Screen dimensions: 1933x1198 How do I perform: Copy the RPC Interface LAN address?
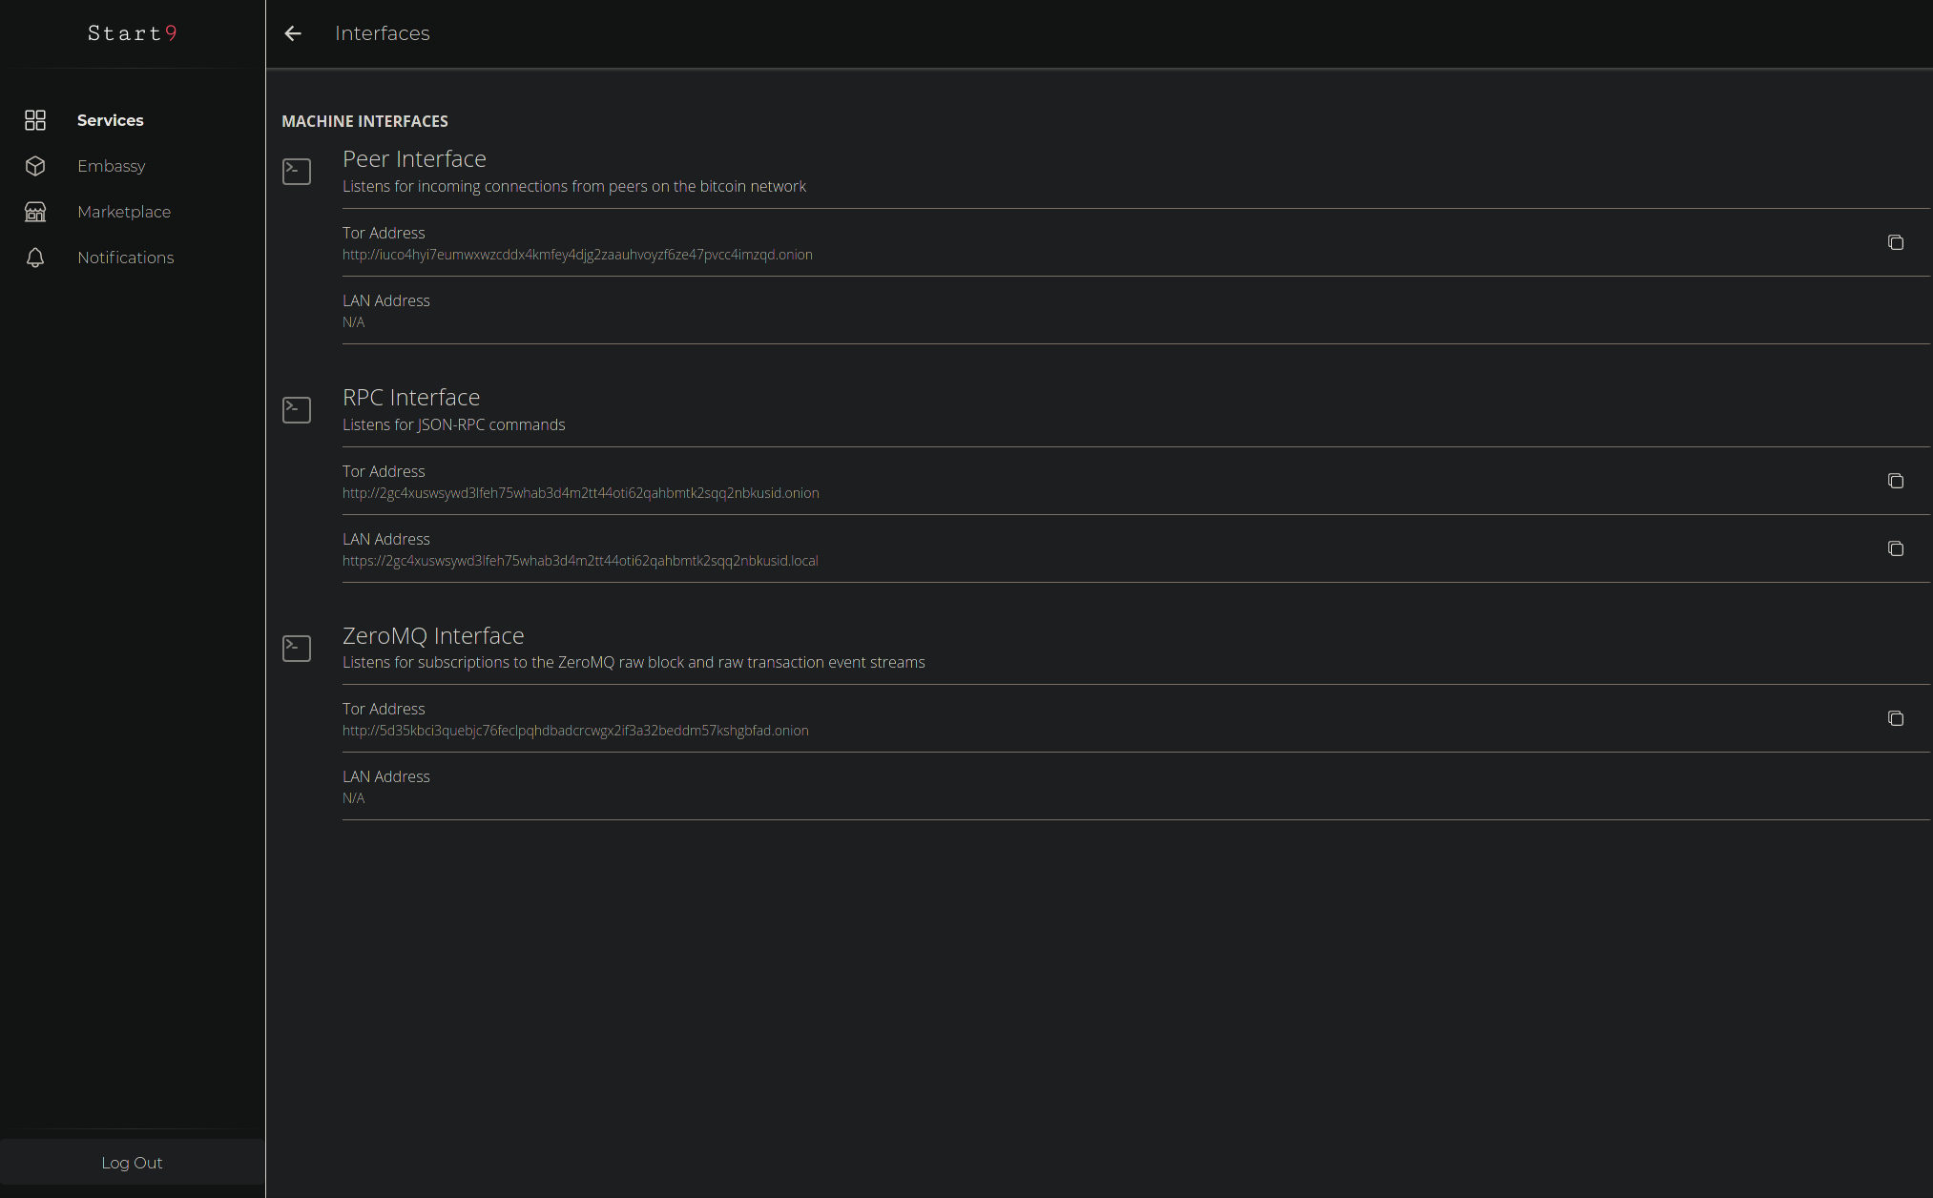pos(1895,548)
